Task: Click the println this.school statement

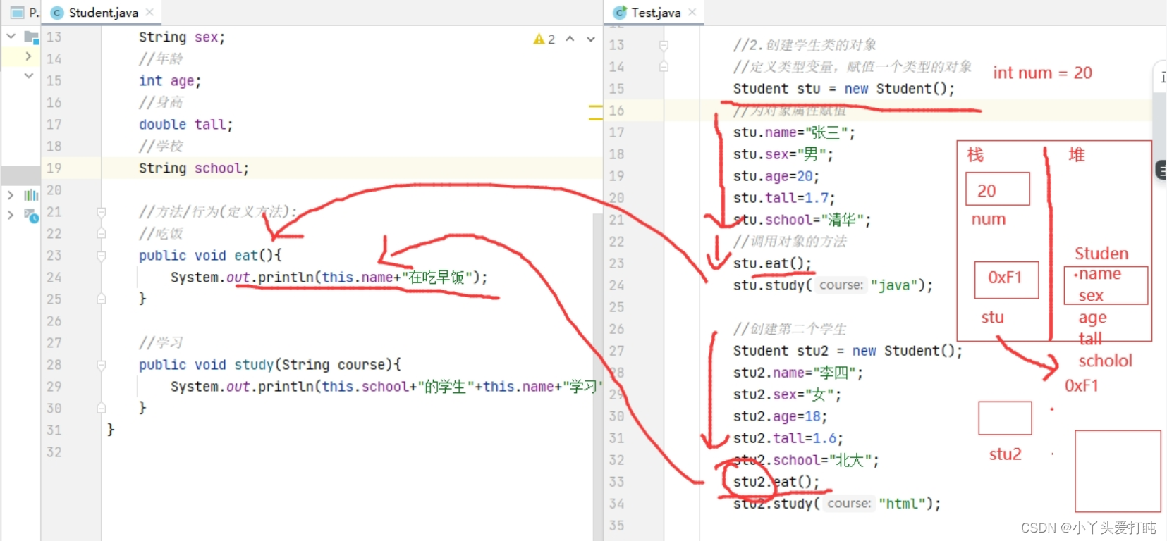Action: point(385,387)
